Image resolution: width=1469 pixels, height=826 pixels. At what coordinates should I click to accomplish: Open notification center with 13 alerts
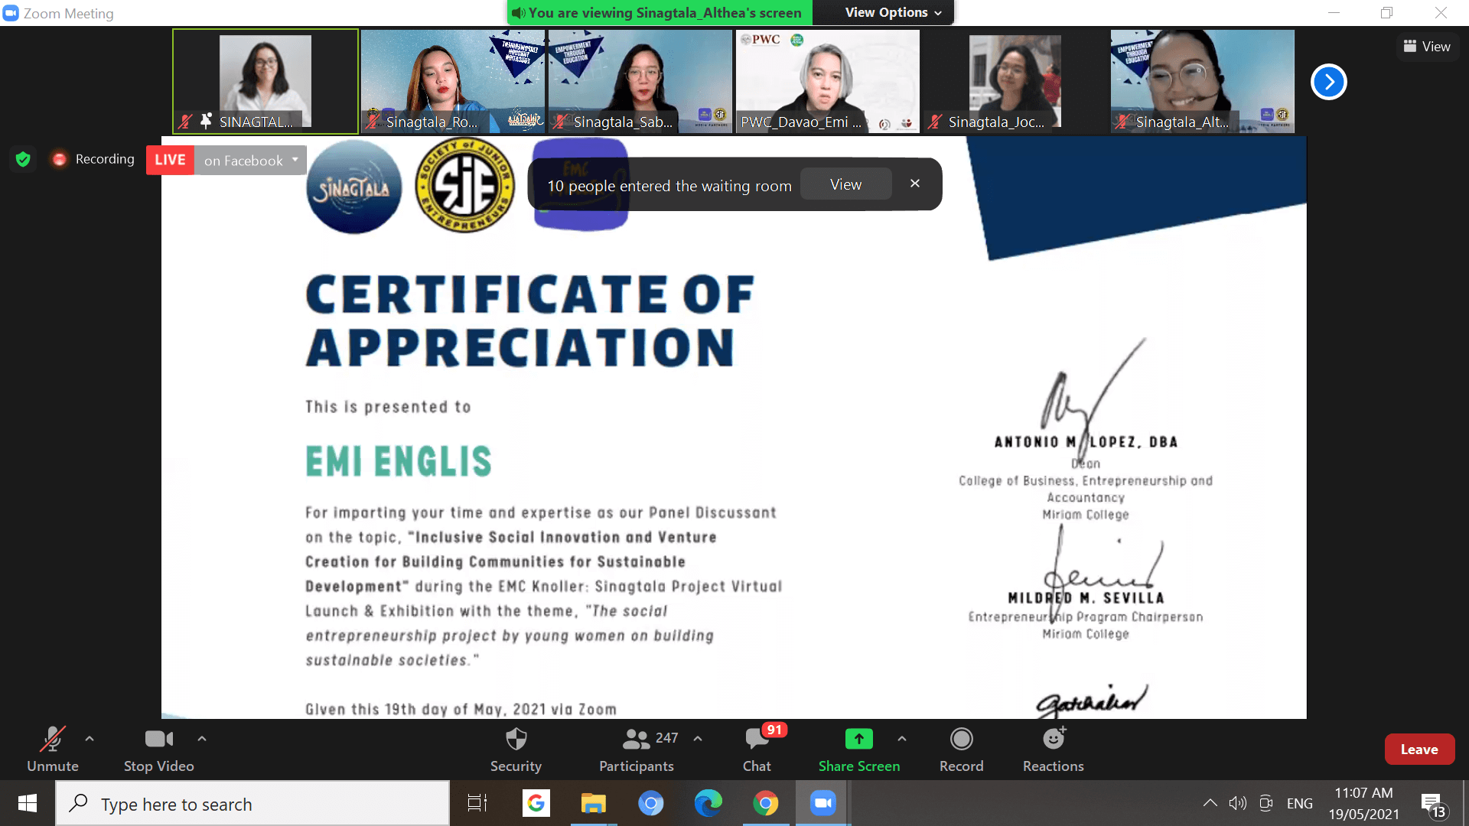point(1435,805)
